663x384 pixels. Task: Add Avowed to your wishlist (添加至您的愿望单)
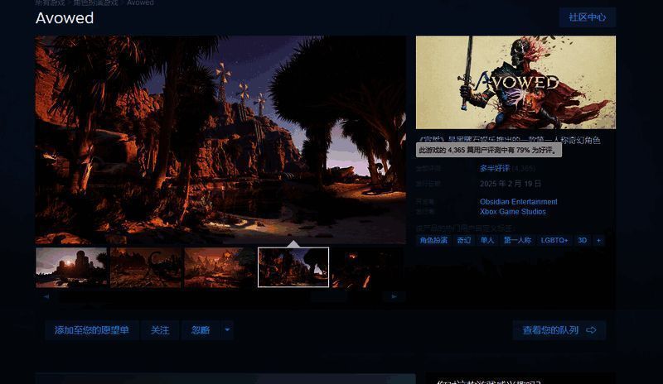[x=92, y=330]
